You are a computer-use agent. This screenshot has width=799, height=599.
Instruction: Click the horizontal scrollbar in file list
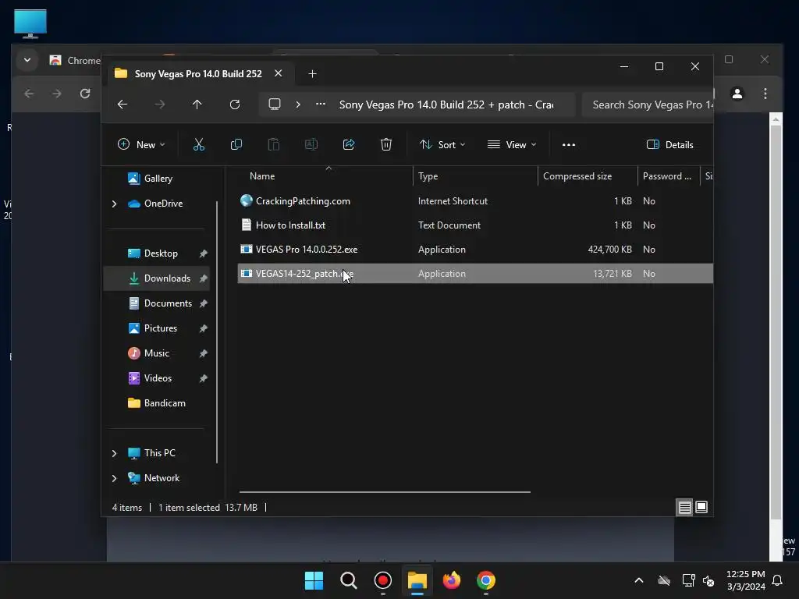tap(385, 492)
